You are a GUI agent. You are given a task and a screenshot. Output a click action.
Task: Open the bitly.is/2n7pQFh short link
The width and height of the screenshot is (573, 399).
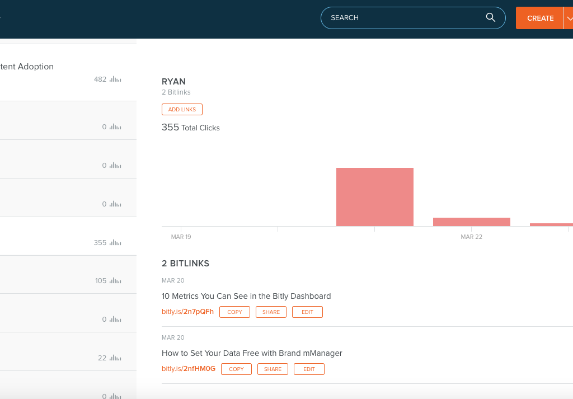(x=187, y=312)
